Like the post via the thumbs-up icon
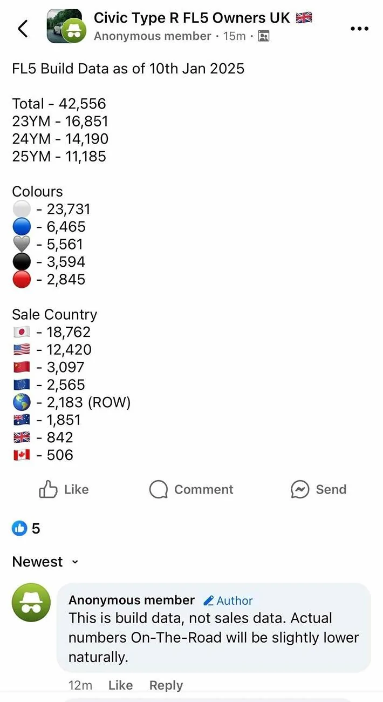Image resolution: width=383 pixels, height=702 pixels. [49, 489]
